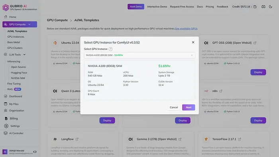
Task: Click the My Files database icon
Action: pyautogui.click(x=6, y=104)
